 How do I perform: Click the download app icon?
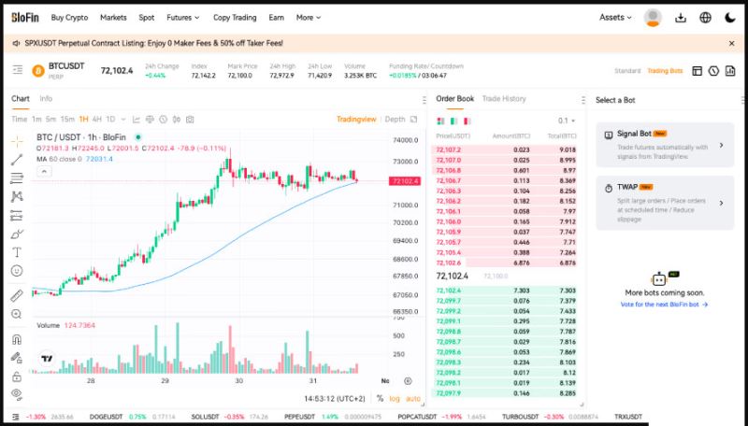[x=680, y=17]
